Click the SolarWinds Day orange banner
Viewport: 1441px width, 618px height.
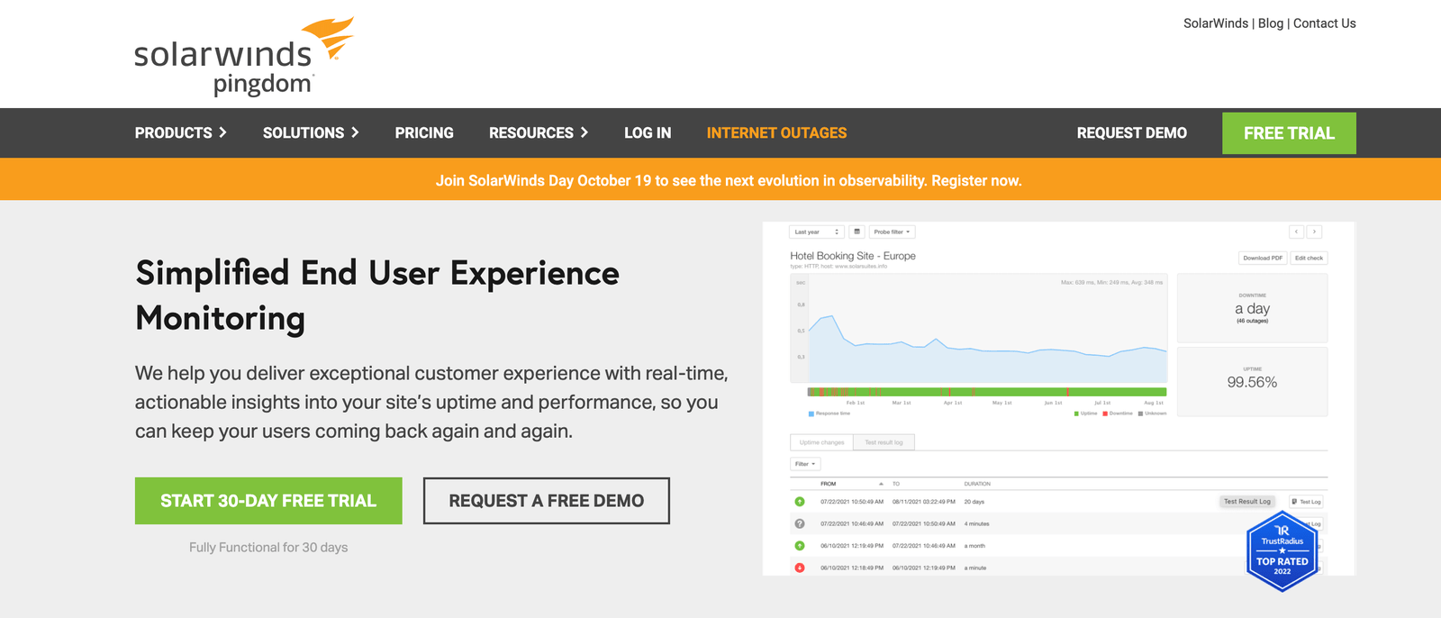(x=720, y=179)
